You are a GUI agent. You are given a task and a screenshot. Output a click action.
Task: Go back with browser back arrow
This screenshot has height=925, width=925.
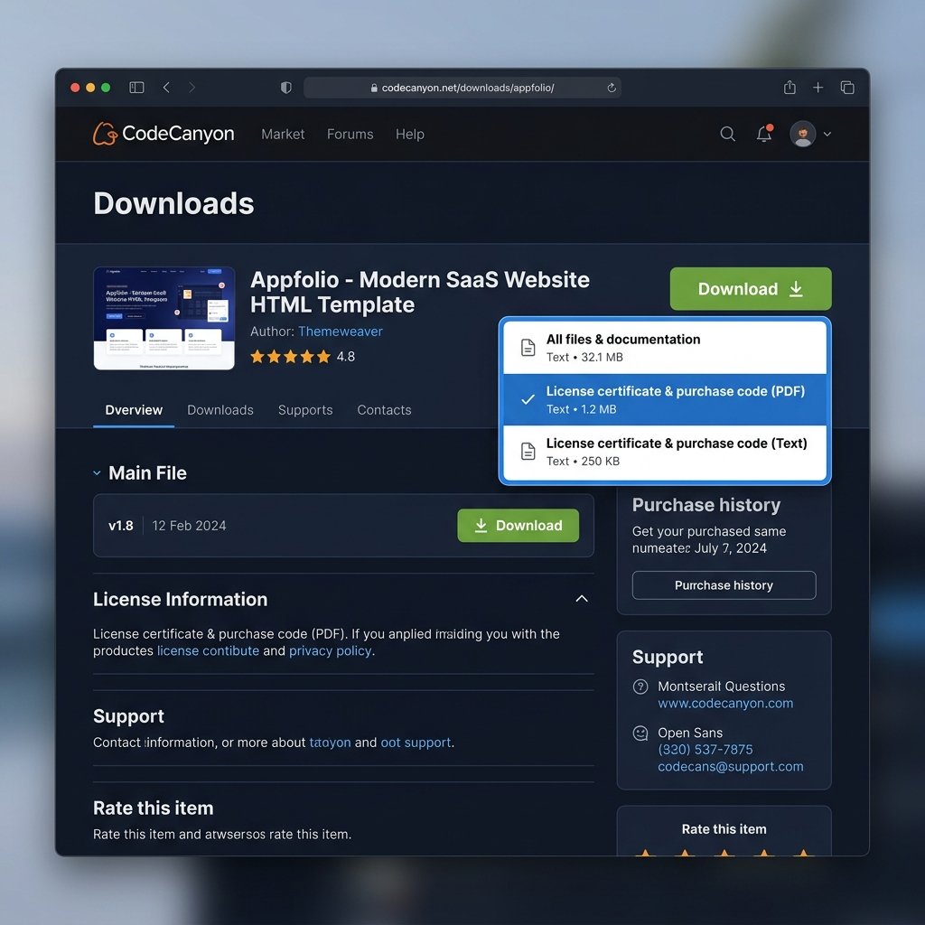coord(166,88)
